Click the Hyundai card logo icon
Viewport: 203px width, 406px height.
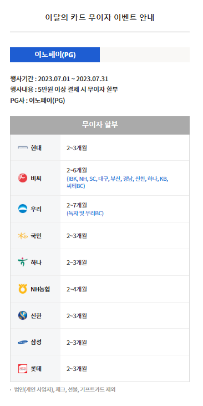pyautogui.click(x=23, y=148)
